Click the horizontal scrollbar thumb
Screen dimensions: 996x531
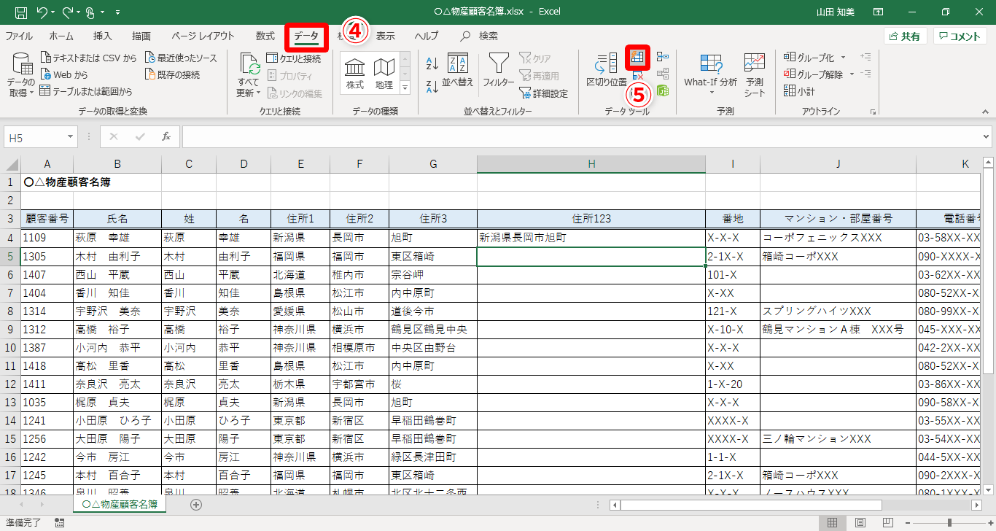click(x=751, y=505)
